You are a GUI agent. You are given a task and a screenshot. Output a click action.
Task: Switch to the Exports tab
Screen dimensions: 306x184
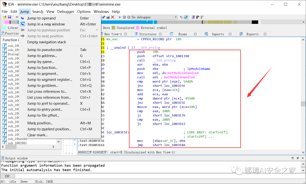tap(252, 34)
